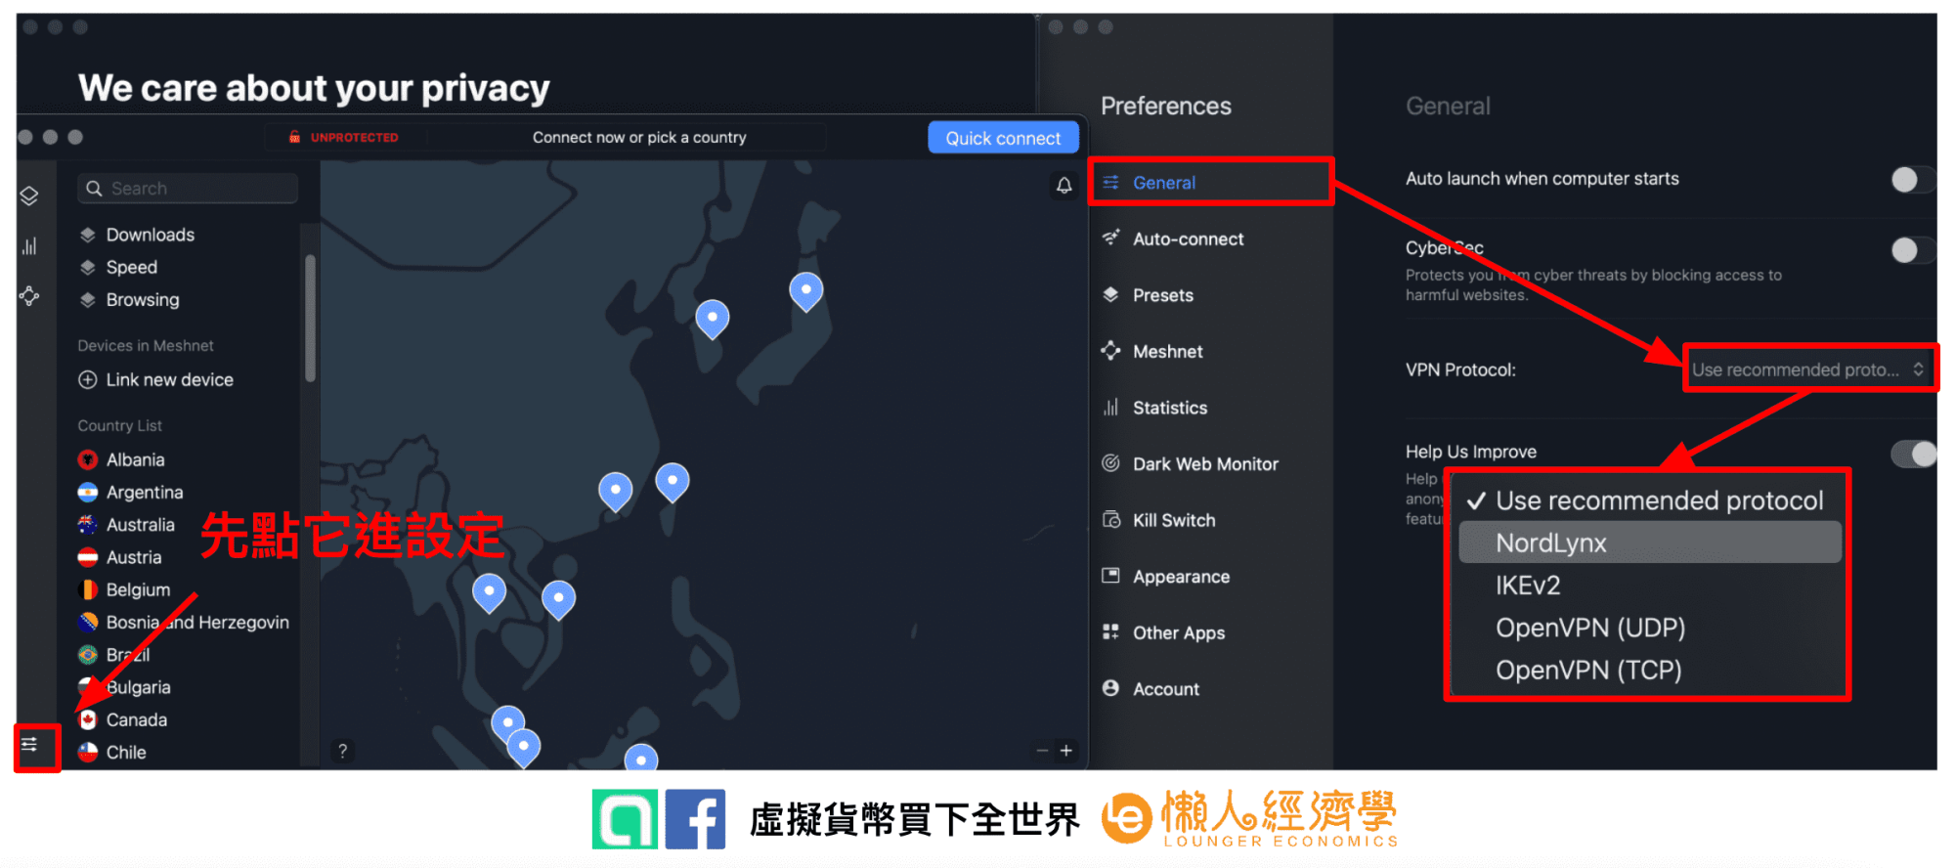The width and height of the screenshot is (1955, 868).
Task: Click the Downloads preset icon
Action: coord(88,235)
